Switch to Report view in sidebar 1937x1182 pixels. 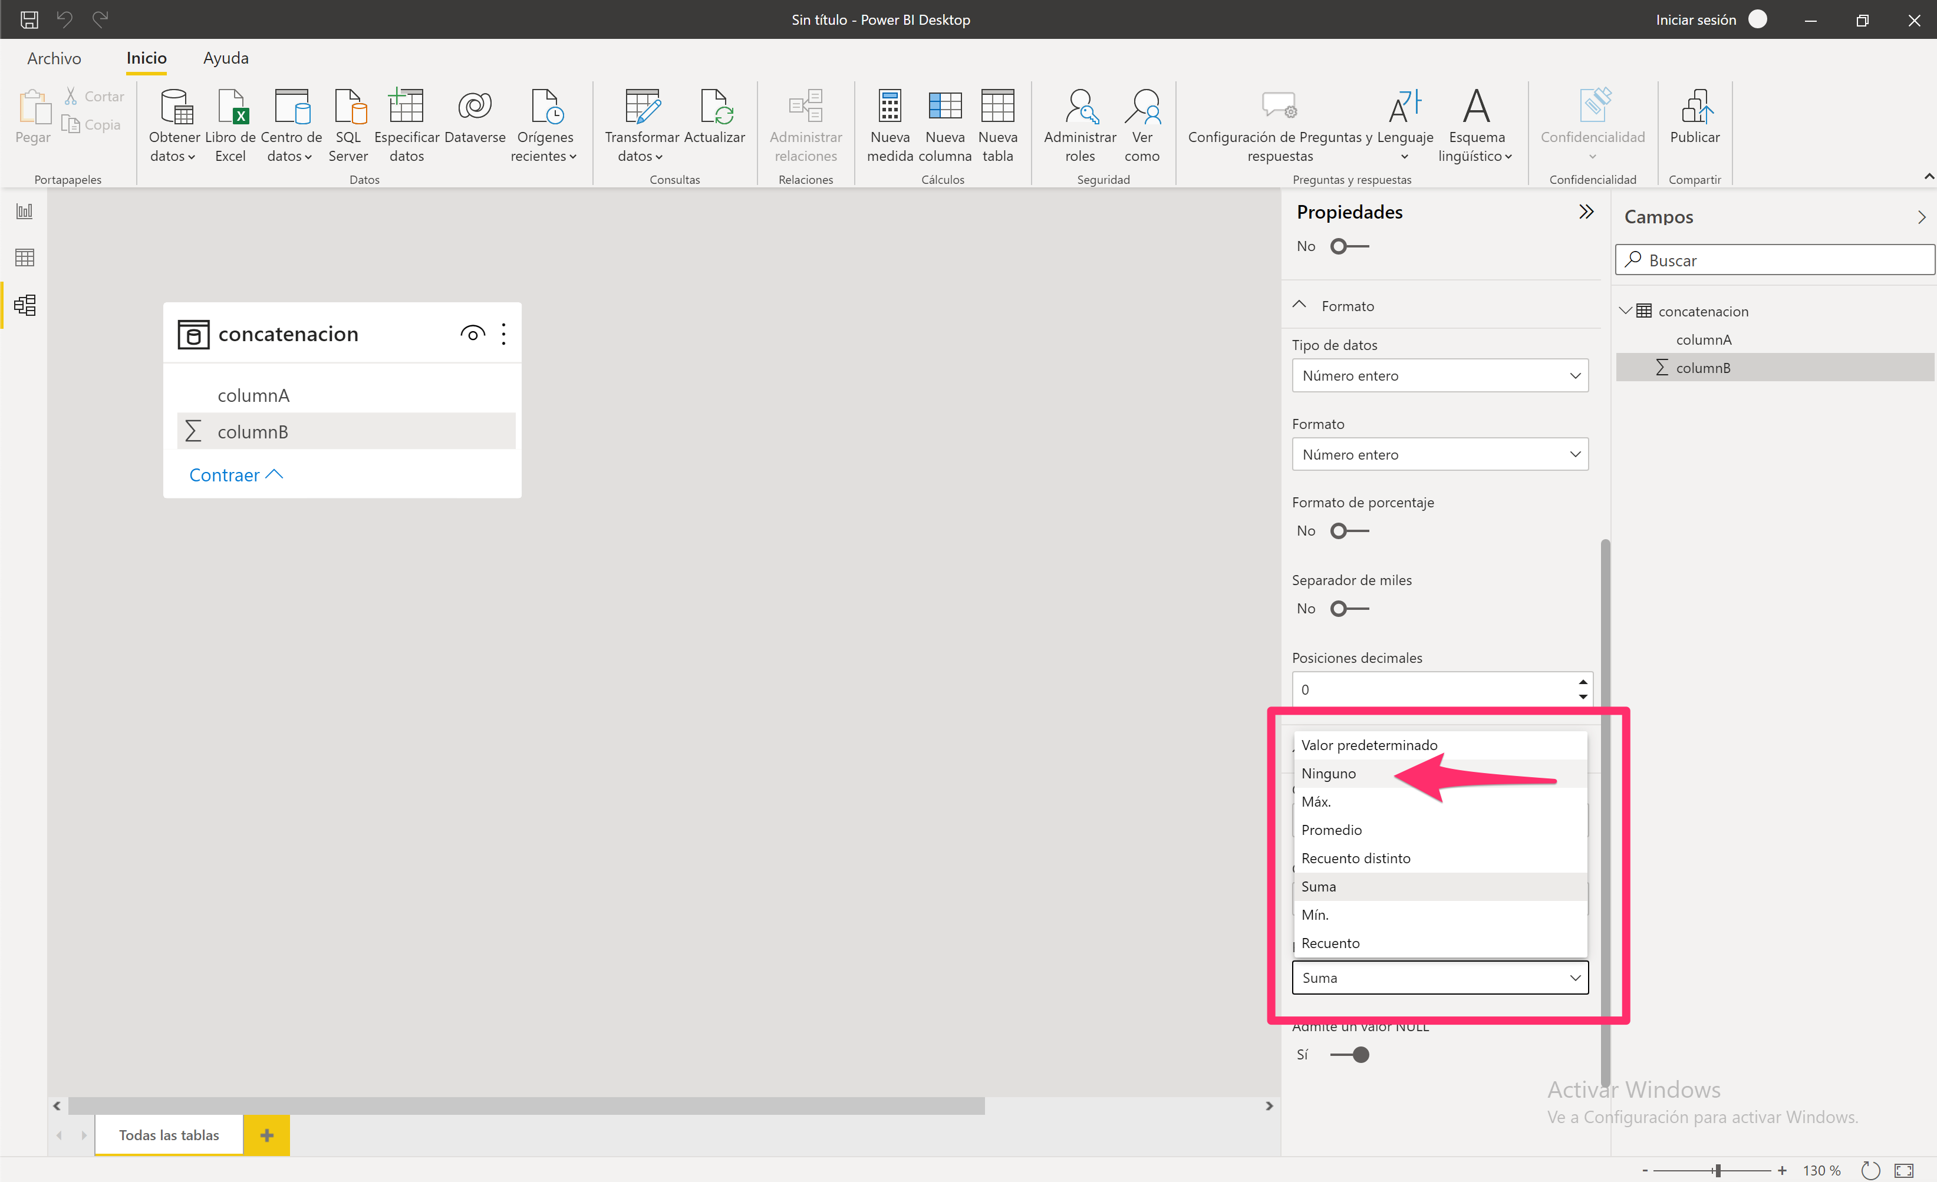point(24,210)
